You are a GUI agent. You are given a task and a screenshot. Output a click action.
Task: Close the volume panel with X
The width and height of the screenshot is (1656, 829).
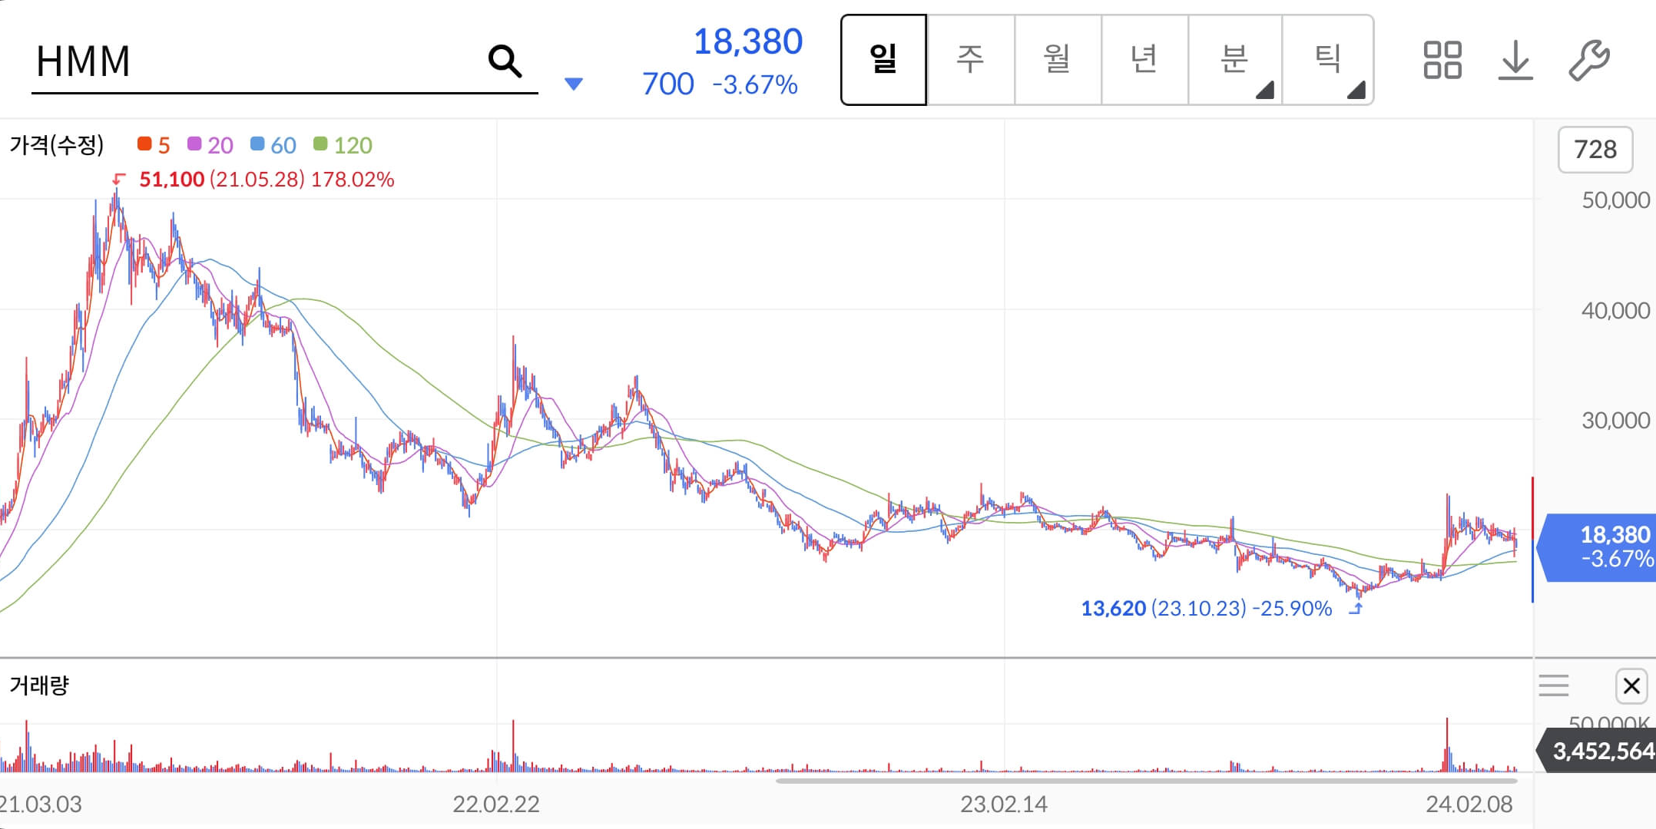tap(1631, 685)
